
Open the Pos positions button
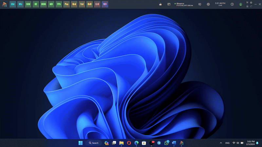coord(66,4)
